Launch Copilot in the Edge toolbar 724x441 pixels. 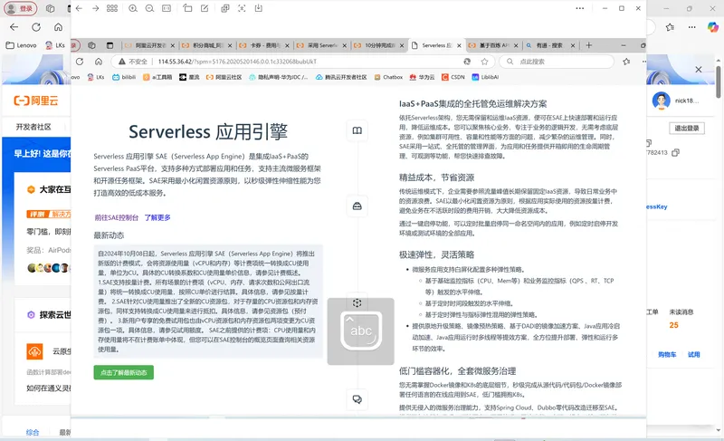[x=713, y=27]
